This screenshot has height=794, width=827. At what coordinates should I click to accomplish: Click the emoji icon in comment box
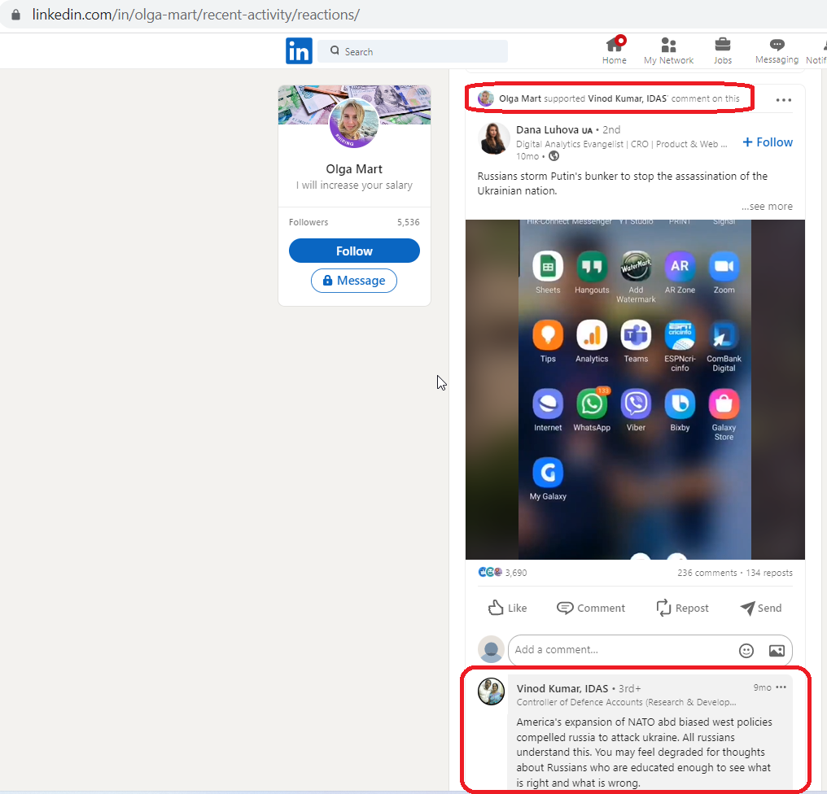[x=746, y=651]
